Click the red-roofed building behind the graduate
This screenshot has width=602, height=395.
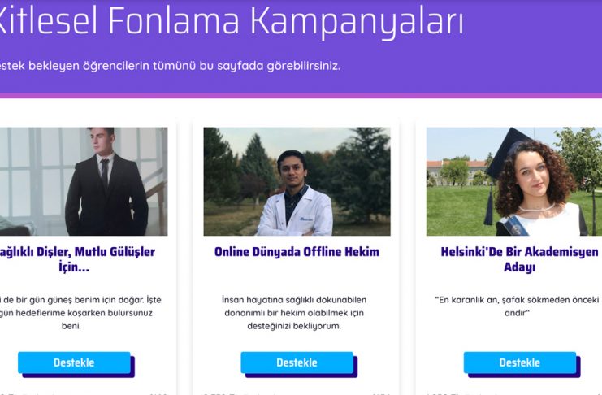click(x=457, y=169)
